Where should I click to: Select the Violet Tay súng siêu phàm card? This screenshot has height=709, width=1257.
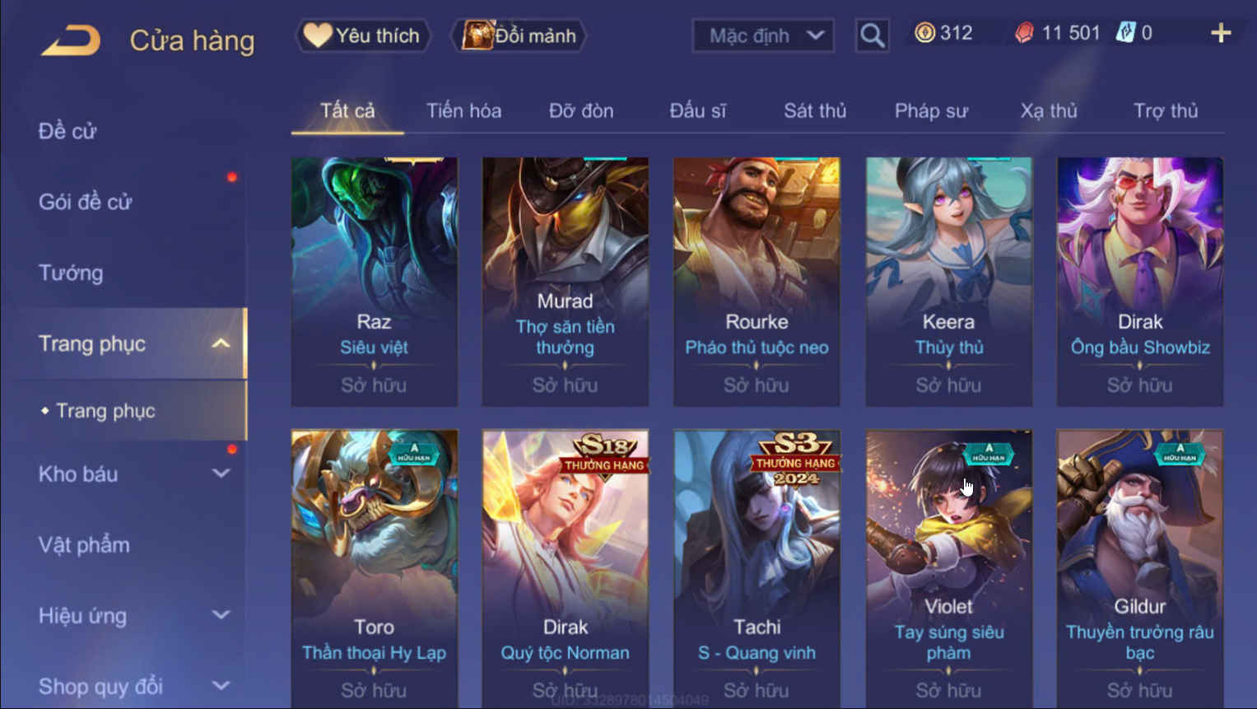click(948, 568)
